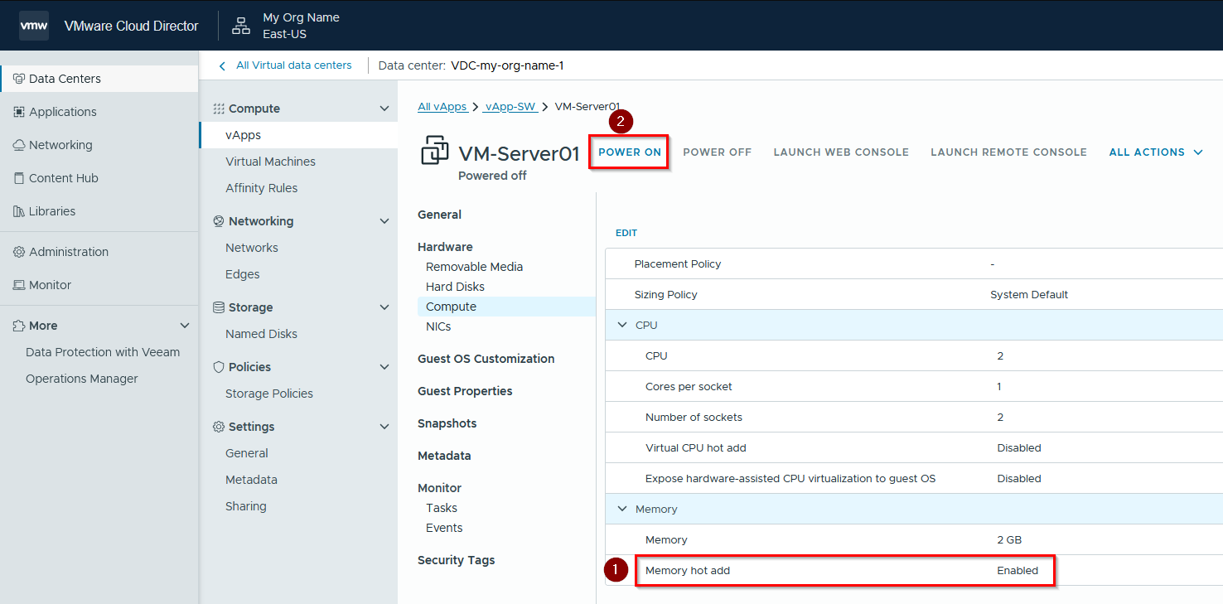Viewport: 1223px width, 604px height.
Task: Collapse the CPU group in the table
Action: [622, 325]
